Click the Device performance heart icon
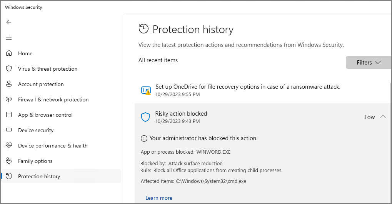Screen dimensions: 392x204 click(9, 146)
